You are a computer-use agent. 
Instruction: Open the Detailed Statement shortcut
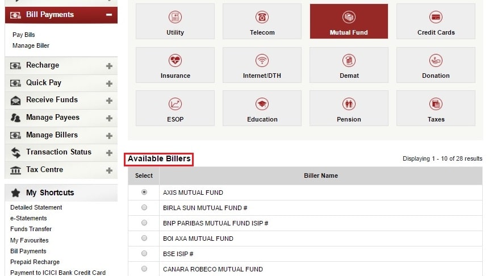click(x=36, y=207)
